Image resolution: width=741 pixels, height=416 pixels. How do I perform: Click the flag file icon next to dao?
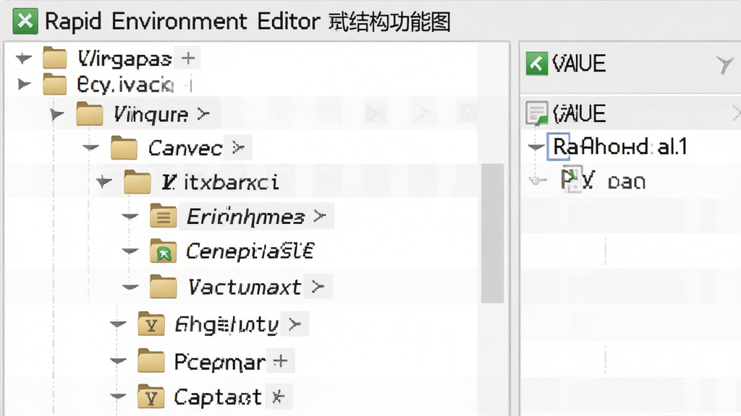click(572, 179)
